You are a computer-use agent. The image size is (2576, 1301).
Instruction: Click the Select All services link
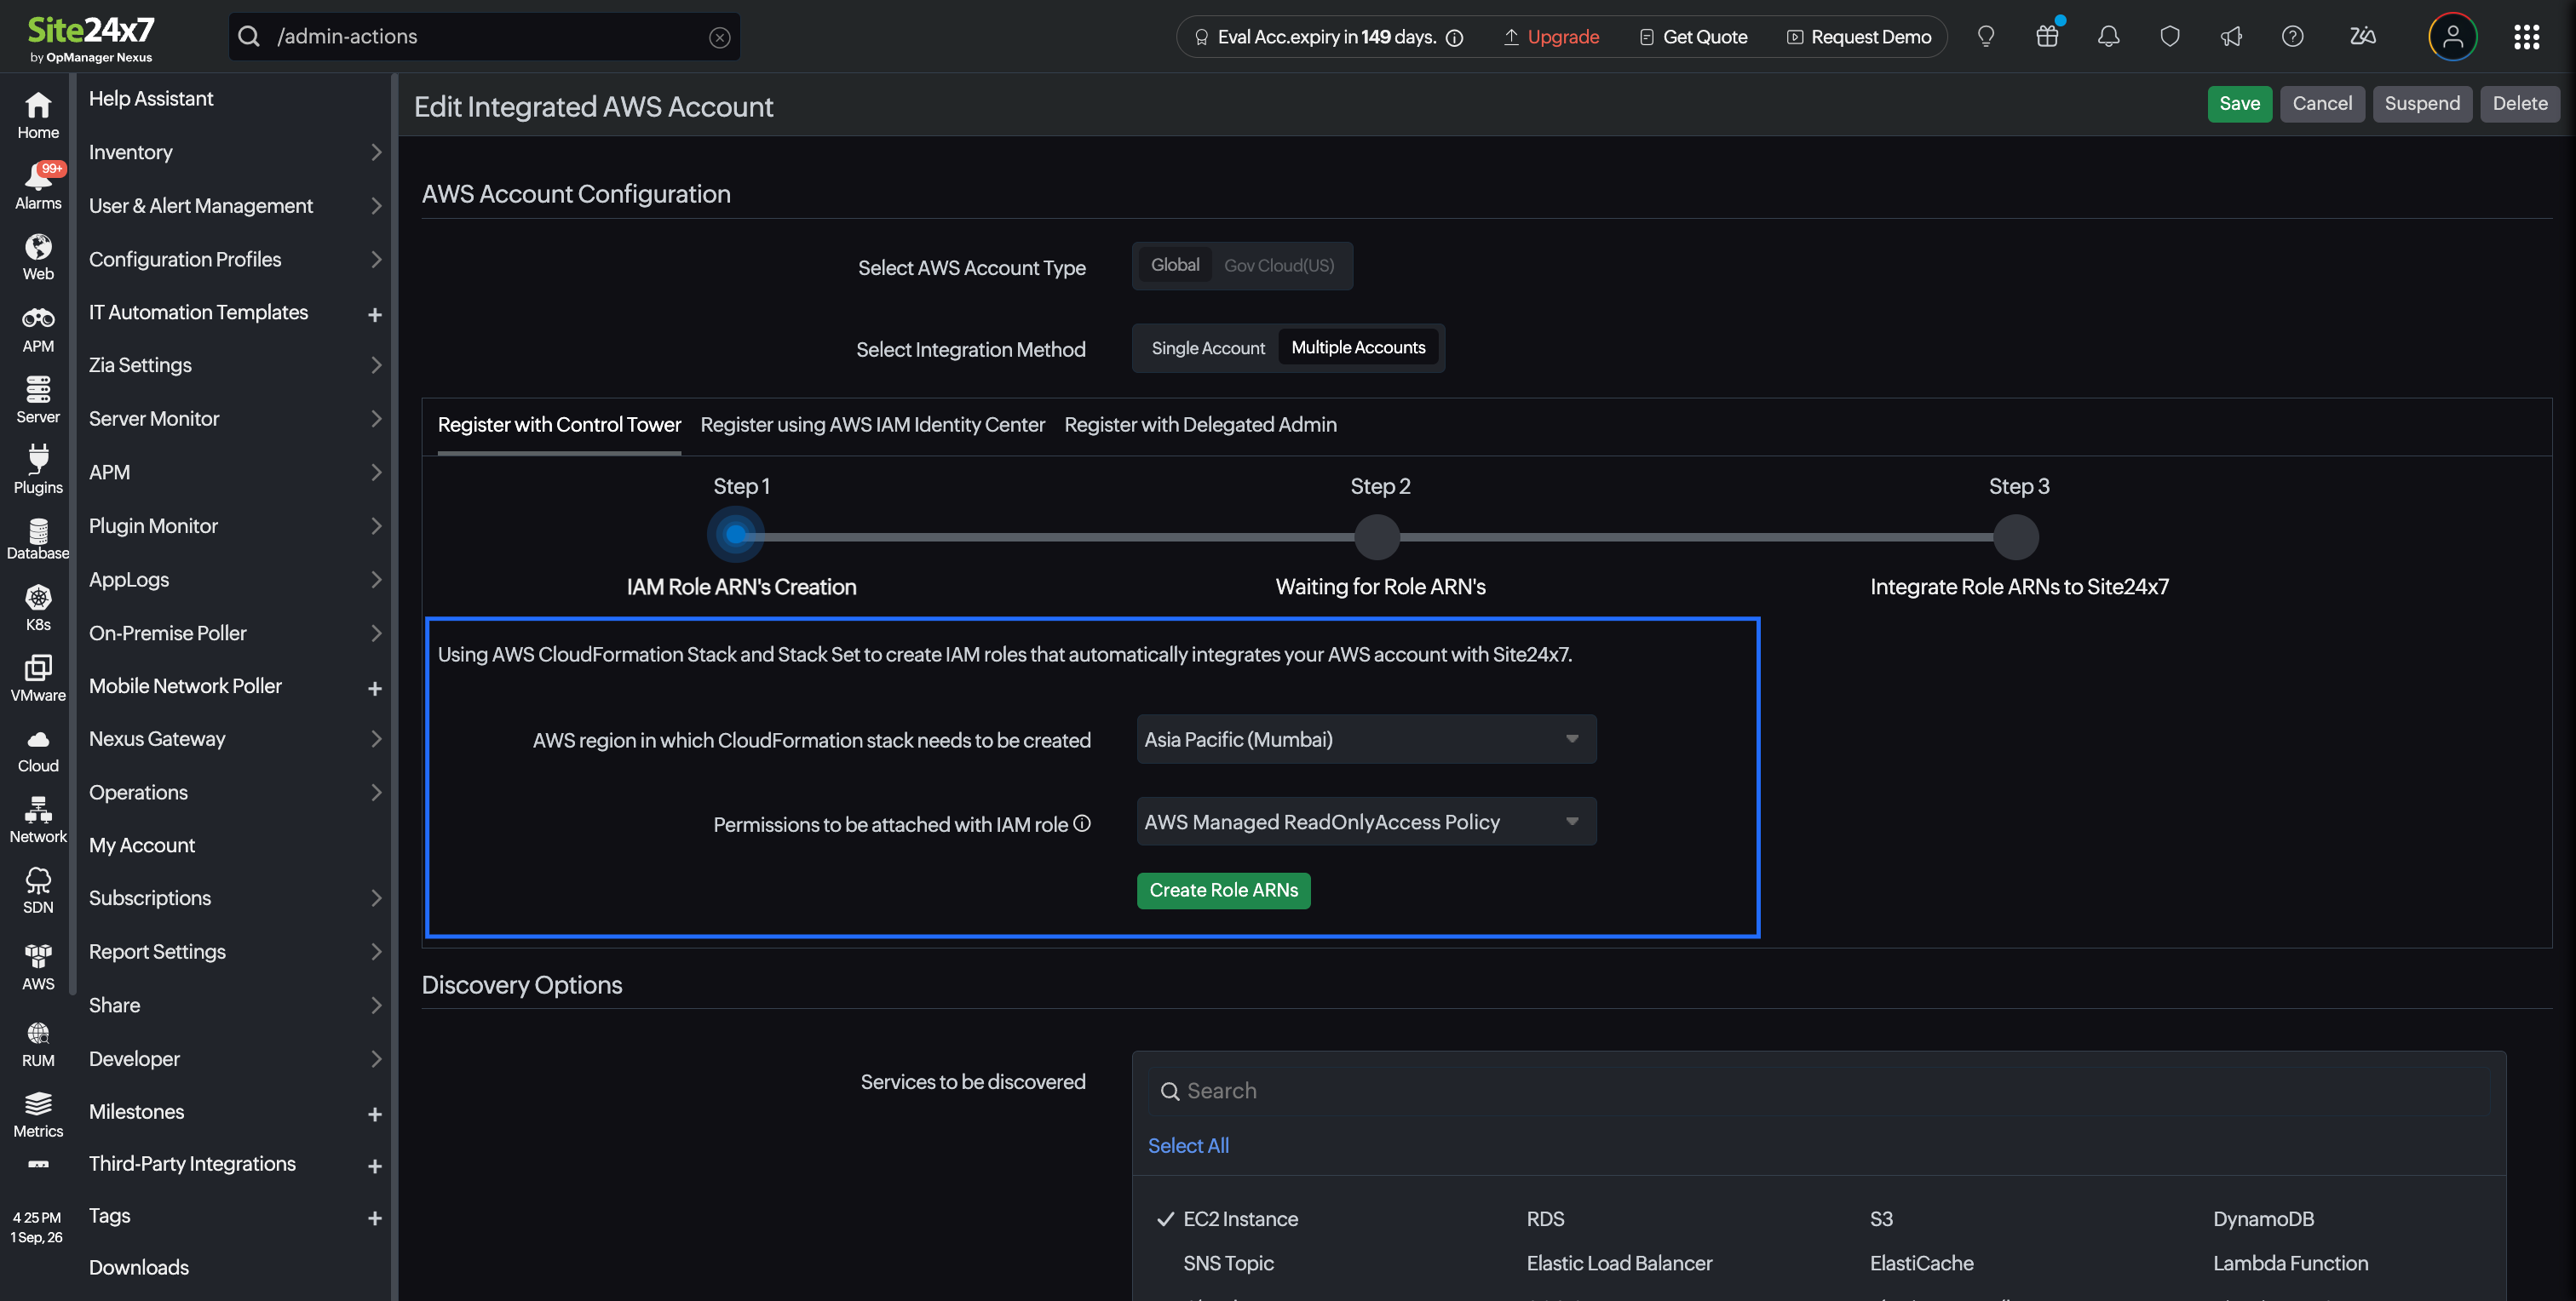[1188, 1145]
